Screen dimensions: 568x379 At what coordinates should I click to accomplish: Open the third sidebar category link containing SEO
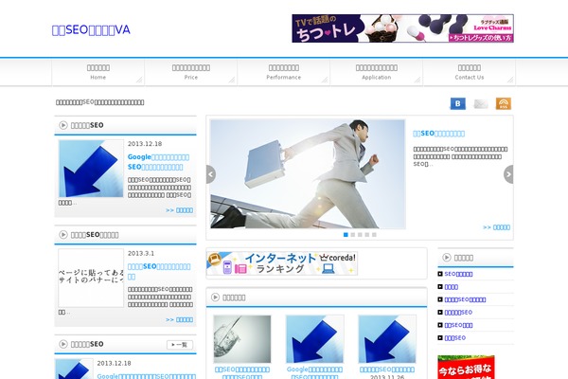tap(465, 299)
